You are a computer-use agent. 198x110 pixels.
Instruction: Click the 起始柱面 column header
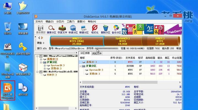click(x=150, y=58)
